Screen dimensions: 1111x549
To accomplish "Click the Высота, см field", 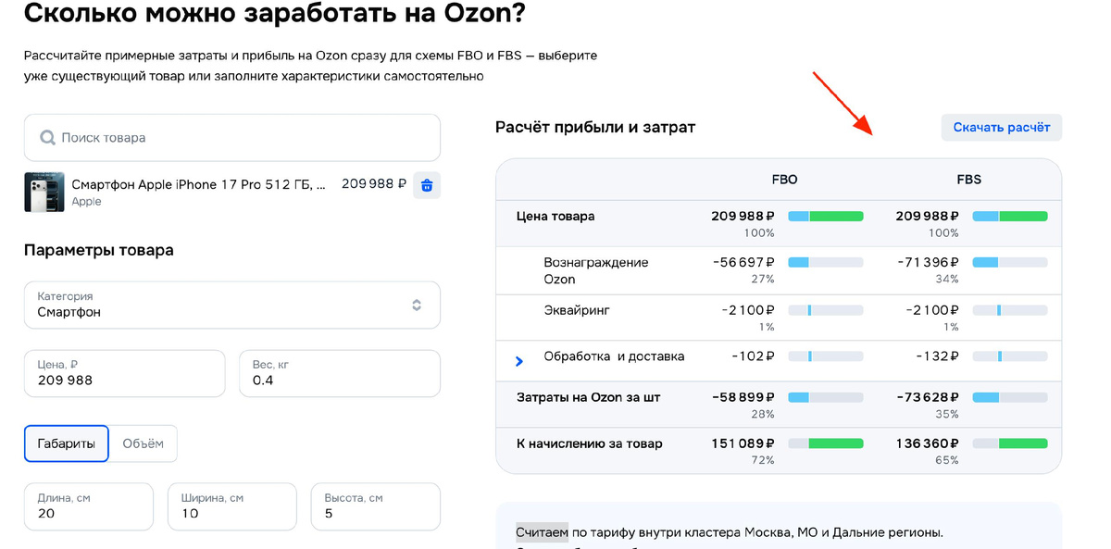I will pos(376,506).
